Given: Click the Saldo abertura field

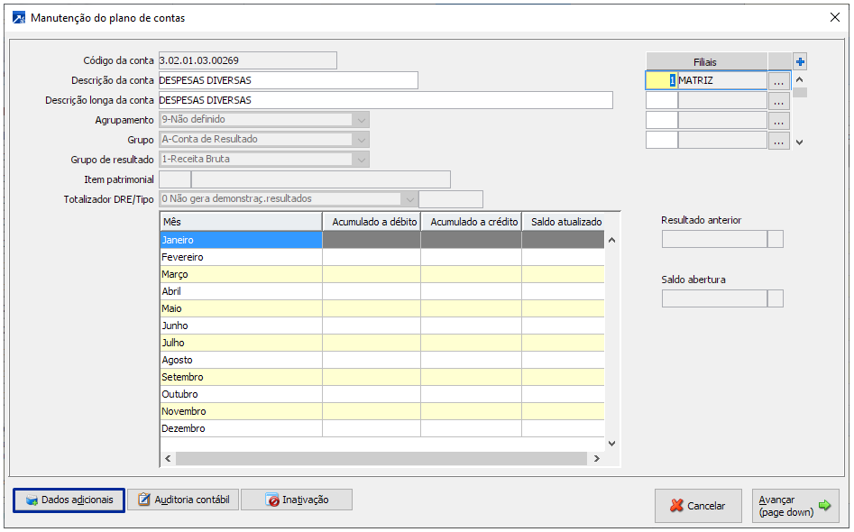Looking at the screenshot, I should [714, 298].
